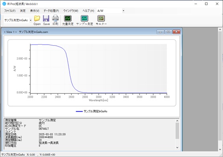Image resolution: width=223 pixels, height=157 pixels.
Task: Click the info panel scroll down arrow
Action: tap(177, 148)
